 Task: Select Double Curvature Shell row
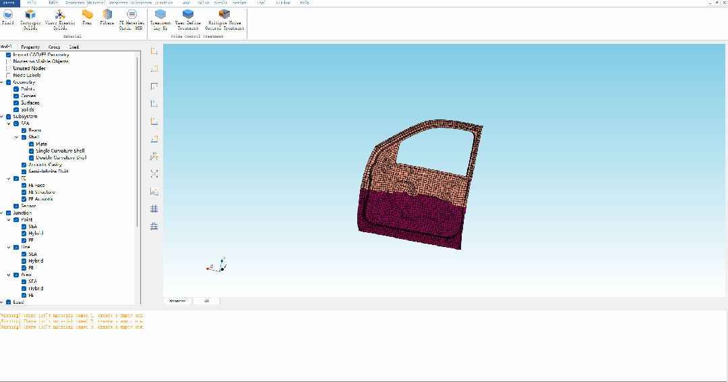click(61, 157)
